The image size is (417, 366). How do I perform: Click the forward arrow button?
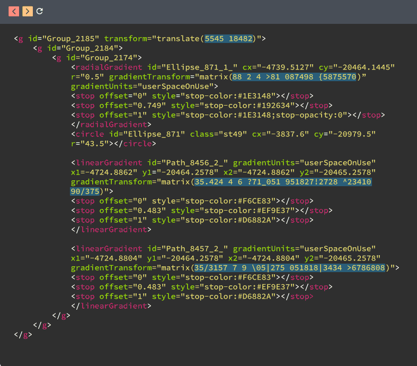click(x=27, y=11)
